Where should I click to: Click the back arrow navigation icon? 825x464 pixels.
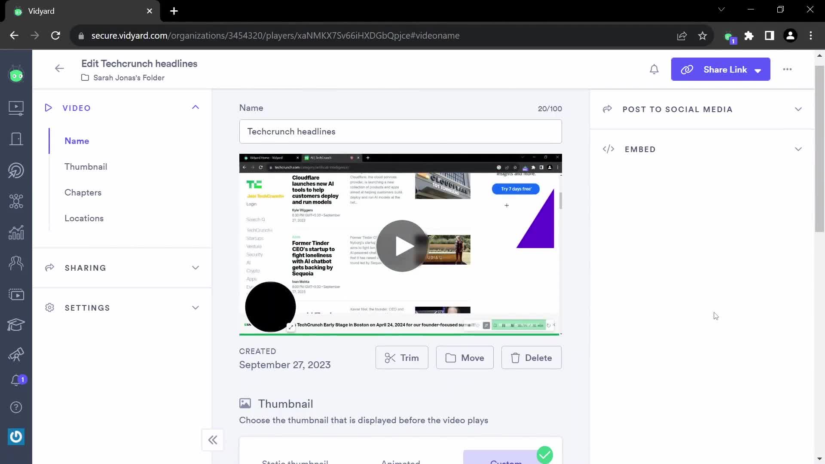59,69
